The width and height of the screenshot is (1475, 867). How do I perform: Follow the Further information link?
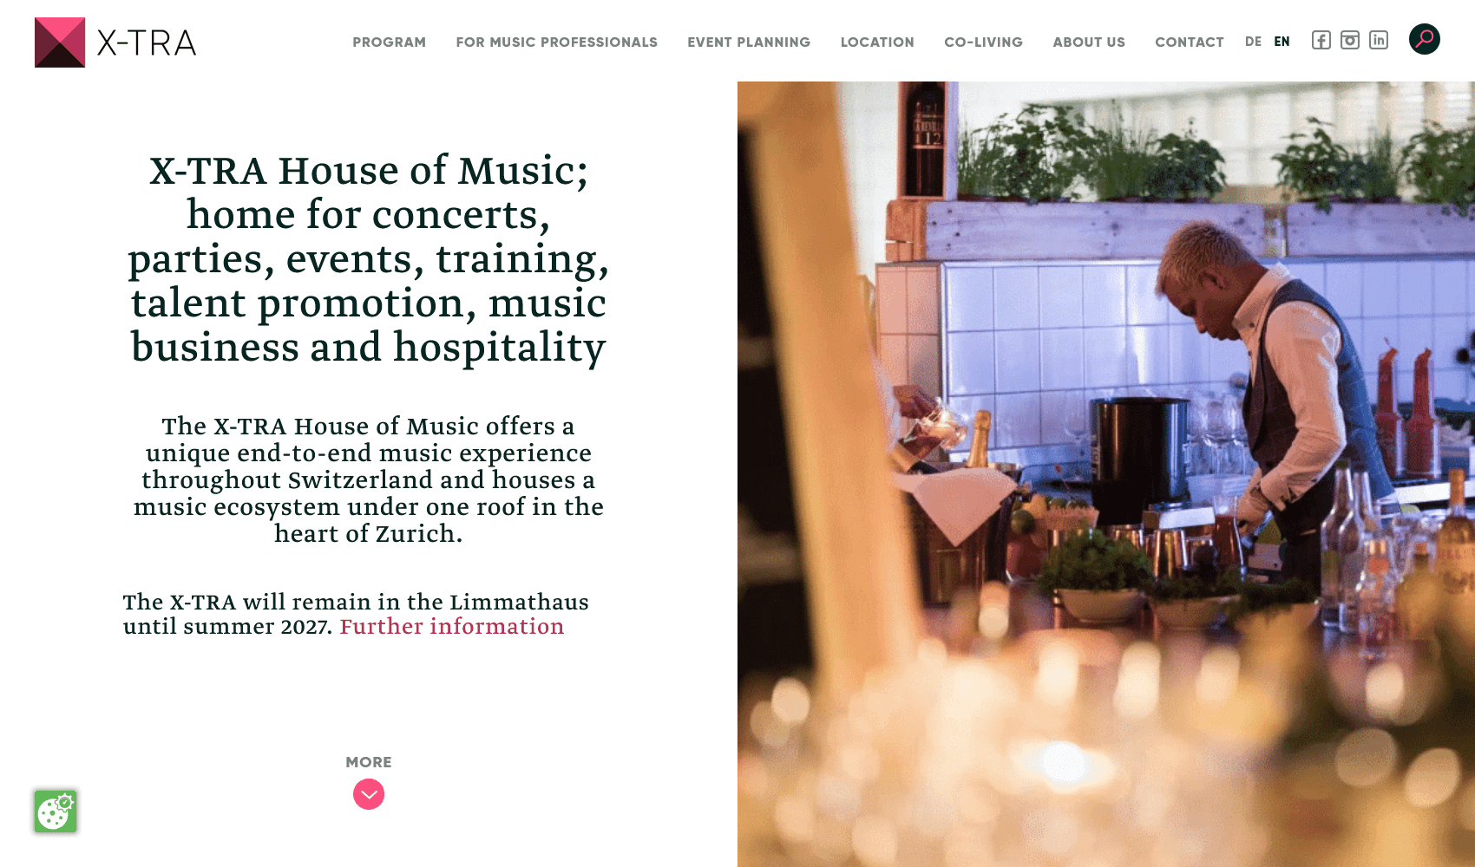451,627
